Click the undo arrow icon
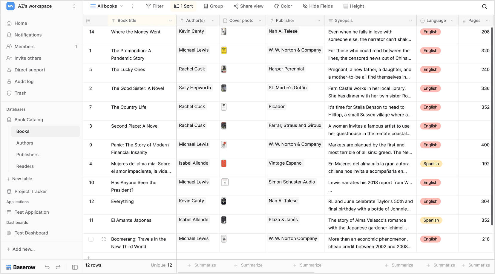The width and height of the screenshot is (495, 274). click(47, 267)
